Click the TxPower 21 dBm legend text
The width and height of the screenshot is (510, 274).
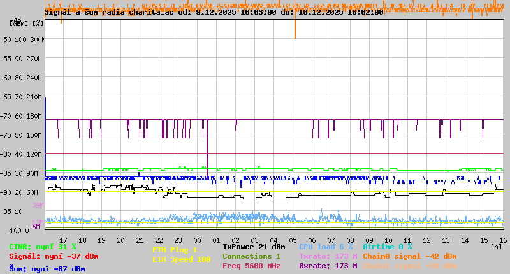click(x=254, y=247)
